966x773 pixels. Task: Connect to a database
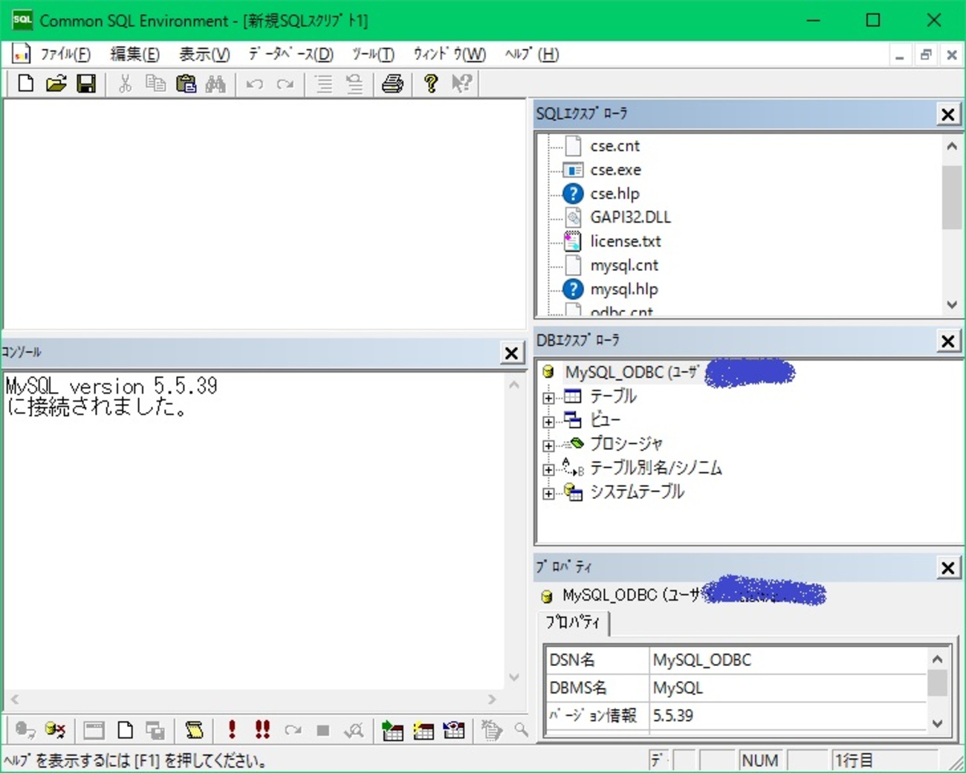(23, 730)
